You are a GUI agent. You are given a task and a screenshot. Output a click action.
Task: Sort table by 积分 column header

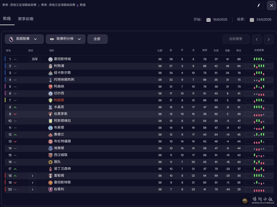click(239, 51)
